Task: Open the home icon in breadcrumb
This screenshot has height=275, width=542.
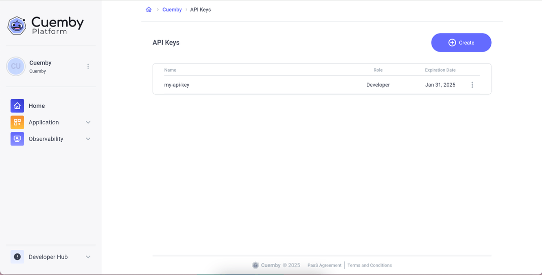Action: click(149, 10)
